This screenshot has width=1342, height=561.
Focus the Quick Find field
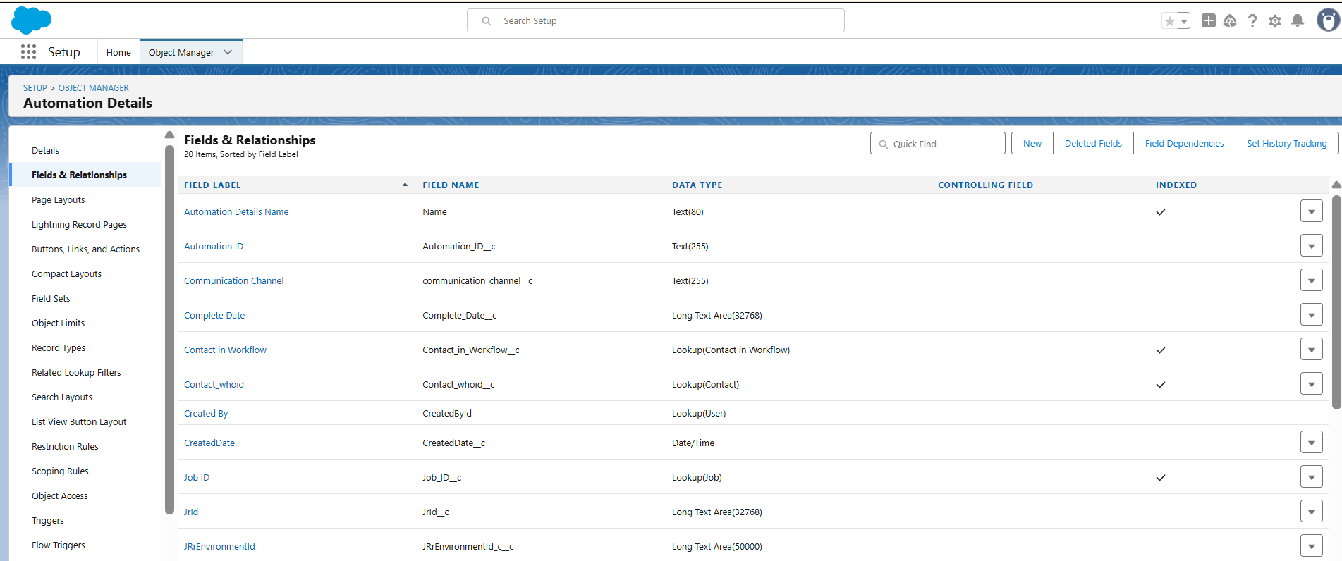tap(938, 143)
